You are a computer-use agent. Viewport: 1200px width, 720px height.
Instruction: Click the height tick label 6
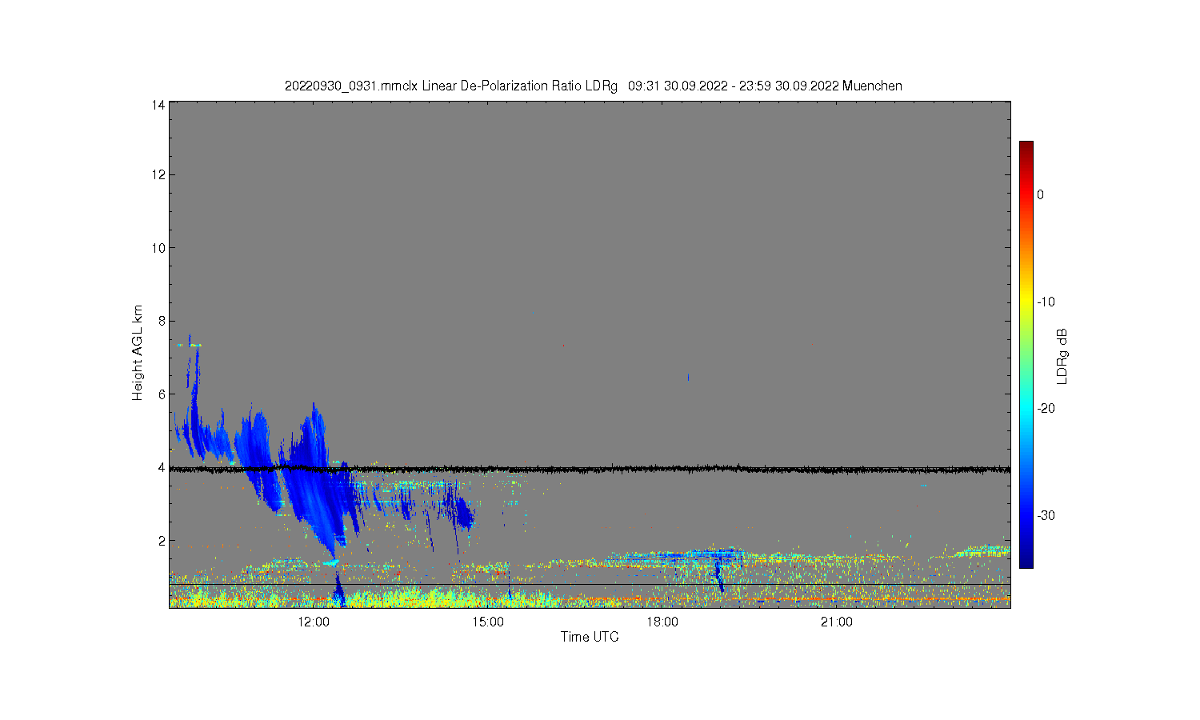(162, 394)
